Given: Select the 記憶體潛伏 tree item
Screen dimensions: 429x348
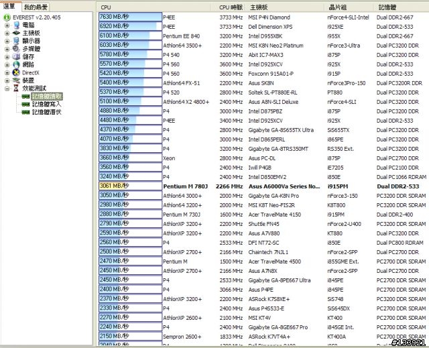Looking at the screenshot, I should pyautogui.click(x=47, y=112).
